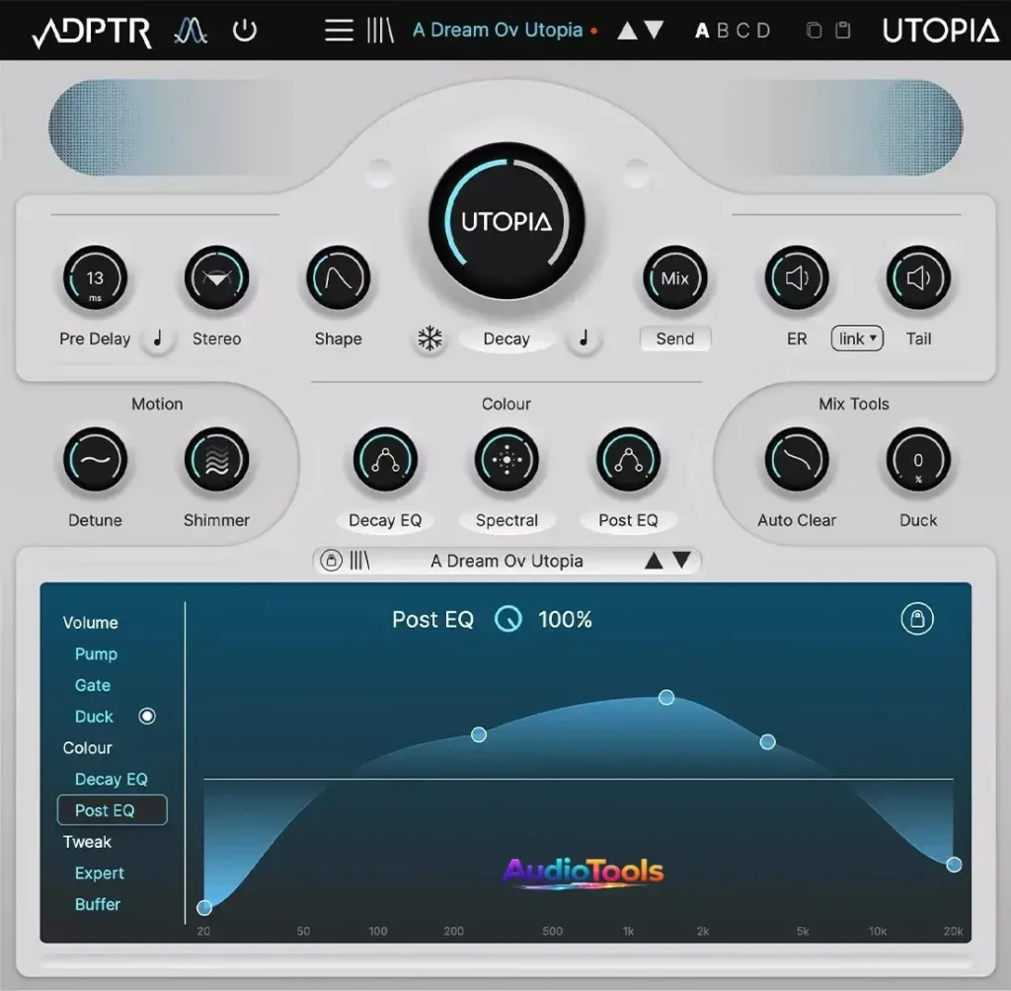Open the Spectral section under Colour
The width and height of the screenshot is (1011, 991).
coord(507,458)
